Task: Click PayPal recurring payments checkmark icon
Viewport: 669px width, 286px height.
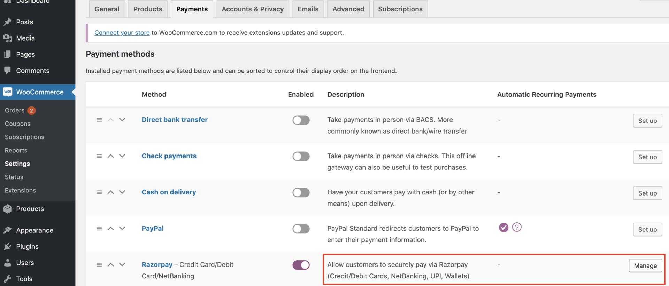Action: click(x=503, y=228)
